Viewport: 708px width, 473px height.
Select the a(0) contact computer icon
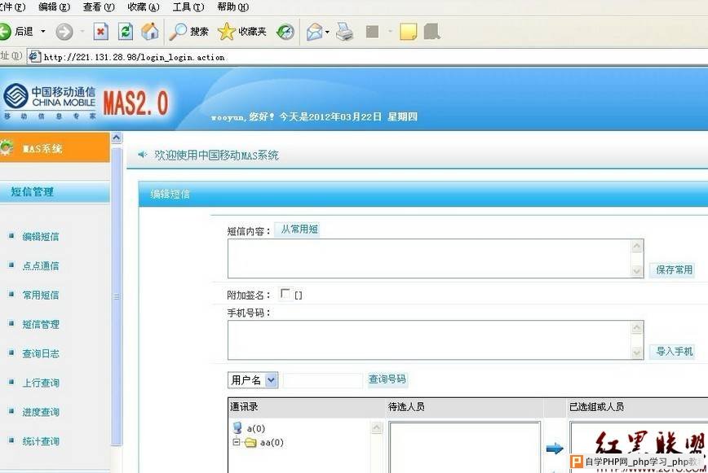tap(237, 428)
